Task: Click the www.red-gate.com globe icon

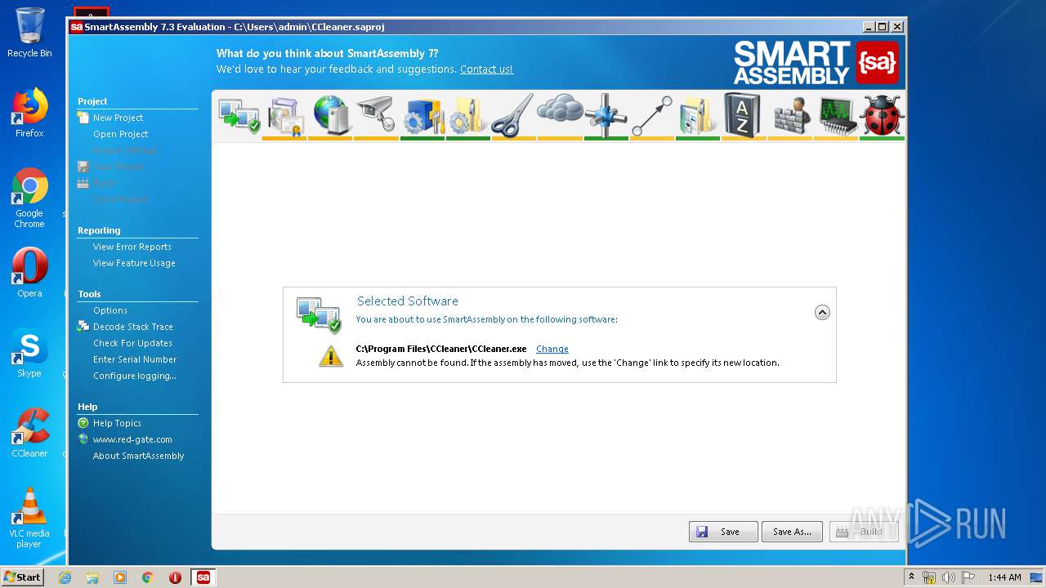Action: click(x=83, y=439)
